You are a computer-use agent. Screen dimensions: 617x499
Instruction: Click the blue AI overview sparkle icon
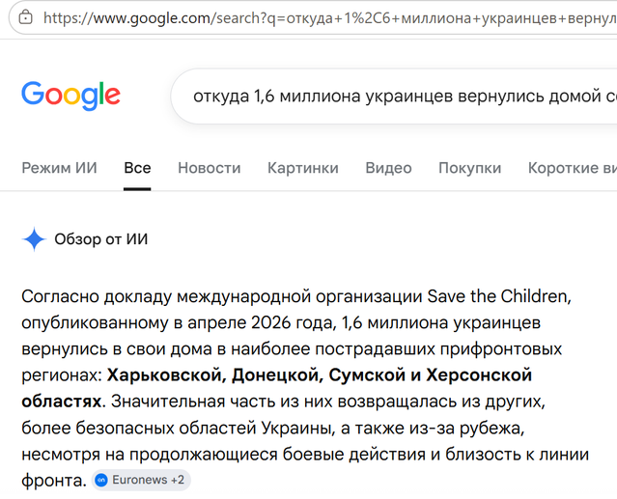tap(34, 239)
